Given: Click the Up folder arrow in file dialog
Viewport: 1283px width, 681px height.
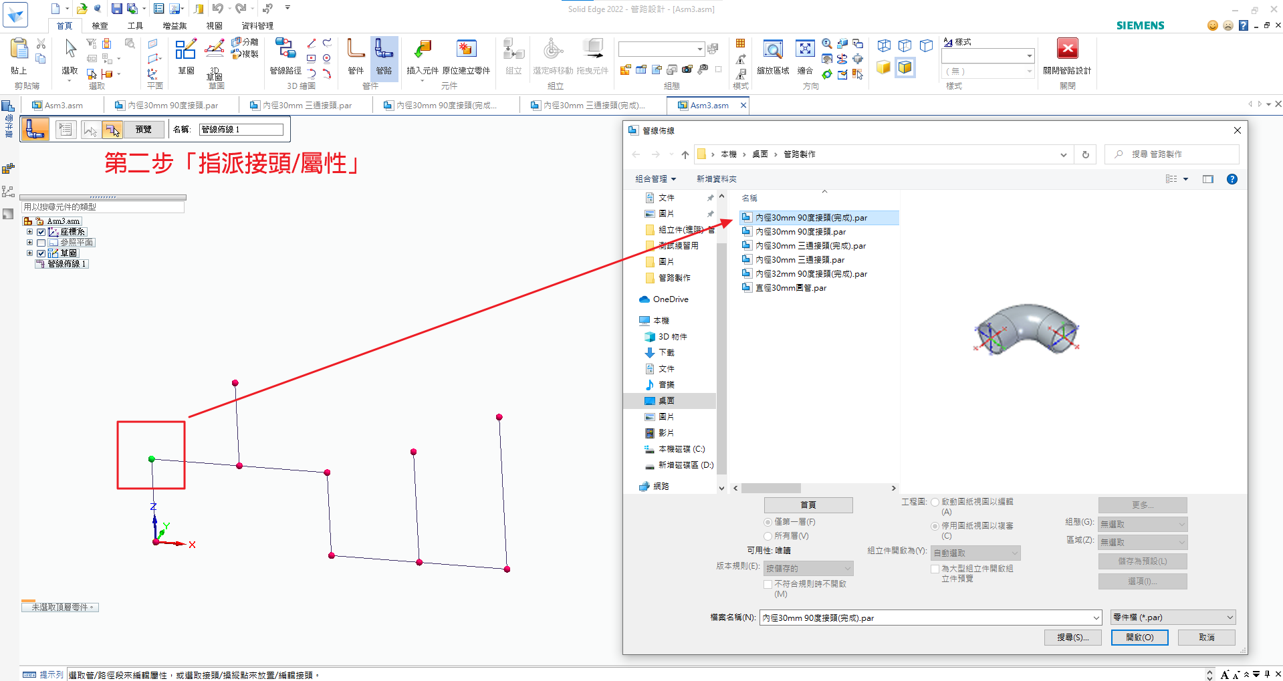Looking at the screenshot, I should click(685, 154).
